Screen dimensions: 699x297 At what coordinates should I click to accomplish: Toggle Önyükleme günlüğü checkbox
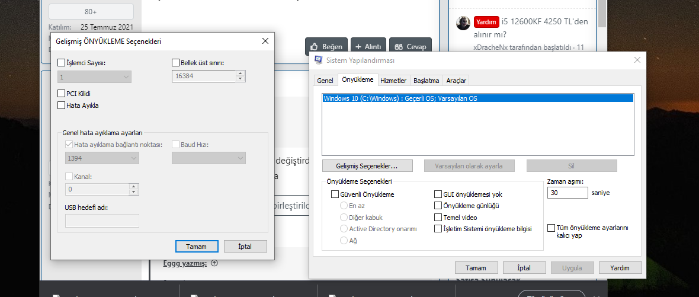(x=438, y=206)
